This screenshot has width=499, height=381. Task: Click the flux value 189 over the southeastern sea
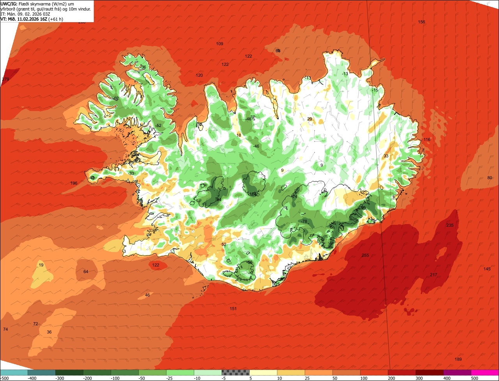coord(458,359)
